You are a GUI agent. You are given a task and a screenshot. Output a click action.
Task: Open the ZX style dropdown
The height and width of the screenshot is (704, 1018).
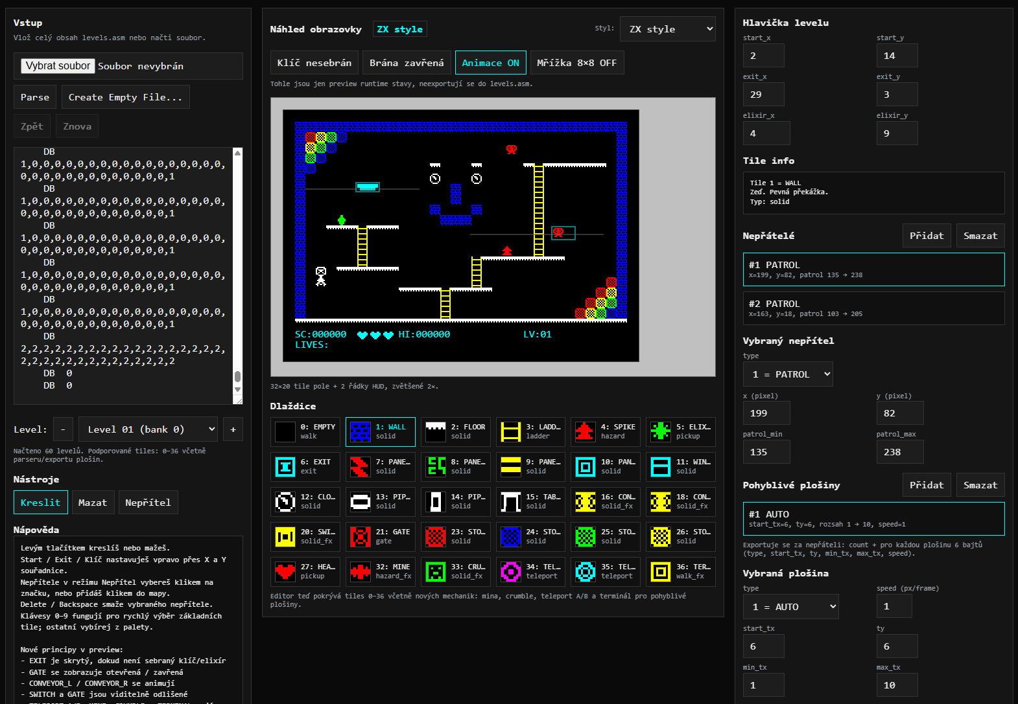(667, 29)
